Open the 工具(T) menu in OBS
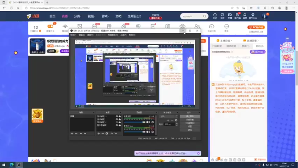This screenshot has height=168, width=298. click(123, 35)
